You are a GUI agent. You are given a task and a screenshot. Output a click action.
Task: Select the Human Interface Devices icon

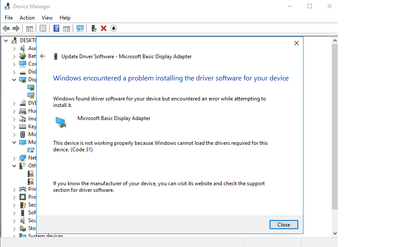[23, 111]
